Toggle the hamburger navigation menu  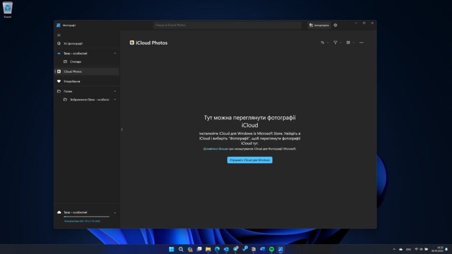tap(59, 35)
